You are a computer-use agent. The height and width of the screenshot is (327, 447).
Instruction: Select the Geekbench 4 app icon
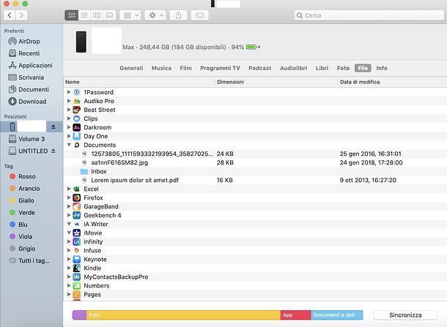77,215
